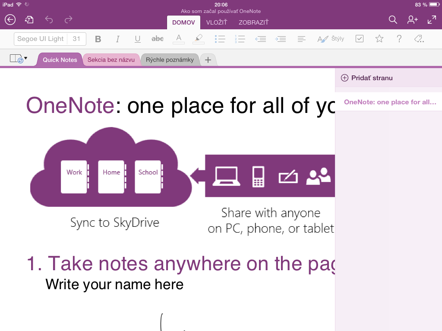
Task: Tap the tablet with pen icon
Action: (288, 176)
